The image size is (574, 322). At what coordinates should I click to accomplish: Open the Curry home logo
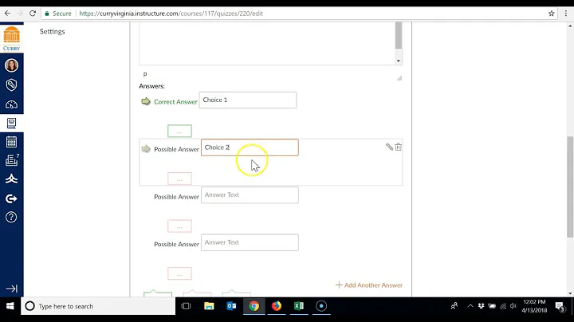coord(12,38)
